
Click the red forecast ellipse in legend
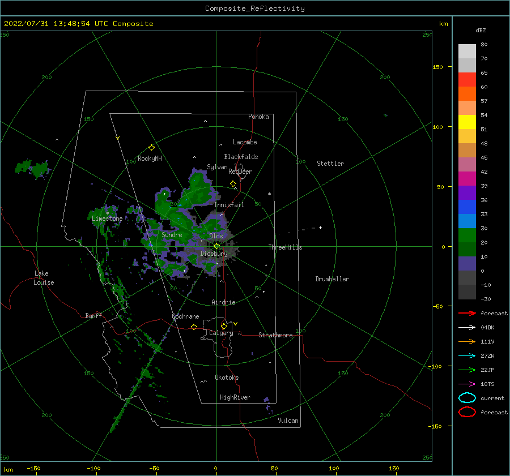pyautogui.click(x=467, y=412)
